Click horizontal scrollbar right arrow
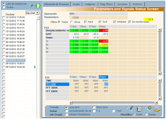This screenshot has height=119, width=166. pos(156,103)
